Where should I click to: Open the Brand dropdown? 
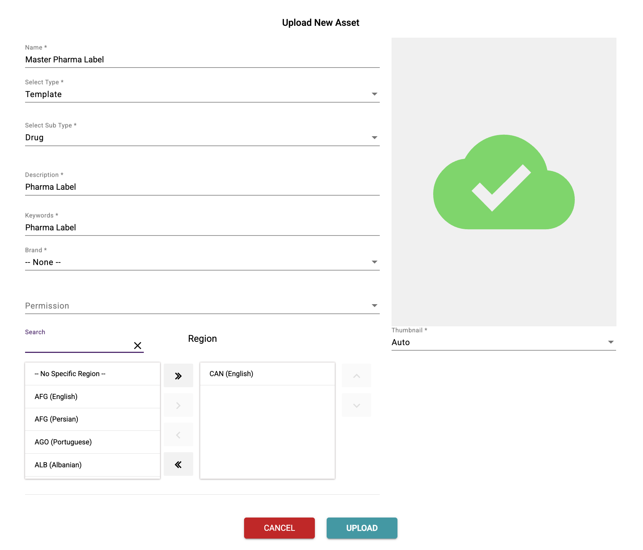pyautogui.click(x=202, y=262)
